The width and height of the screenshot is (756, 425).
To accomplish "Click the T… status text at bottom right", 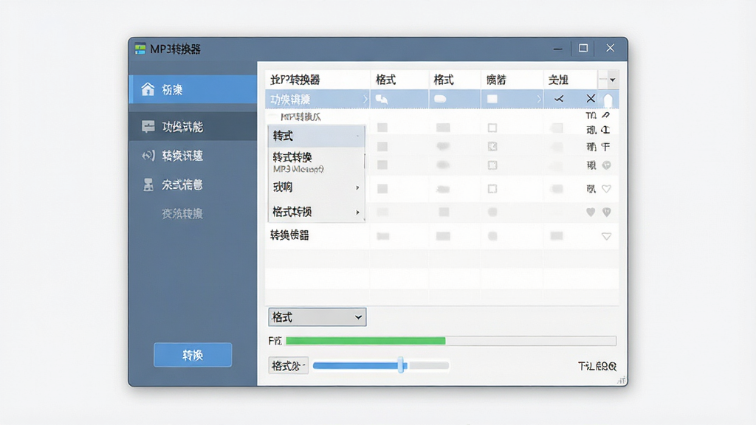I will pos(597,366).
